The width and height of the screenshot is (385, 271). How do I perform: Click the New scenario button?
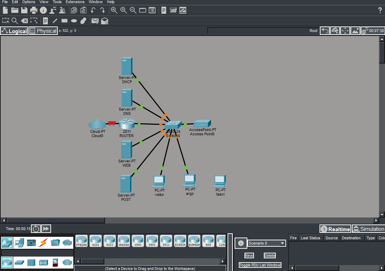click(249, 255)
